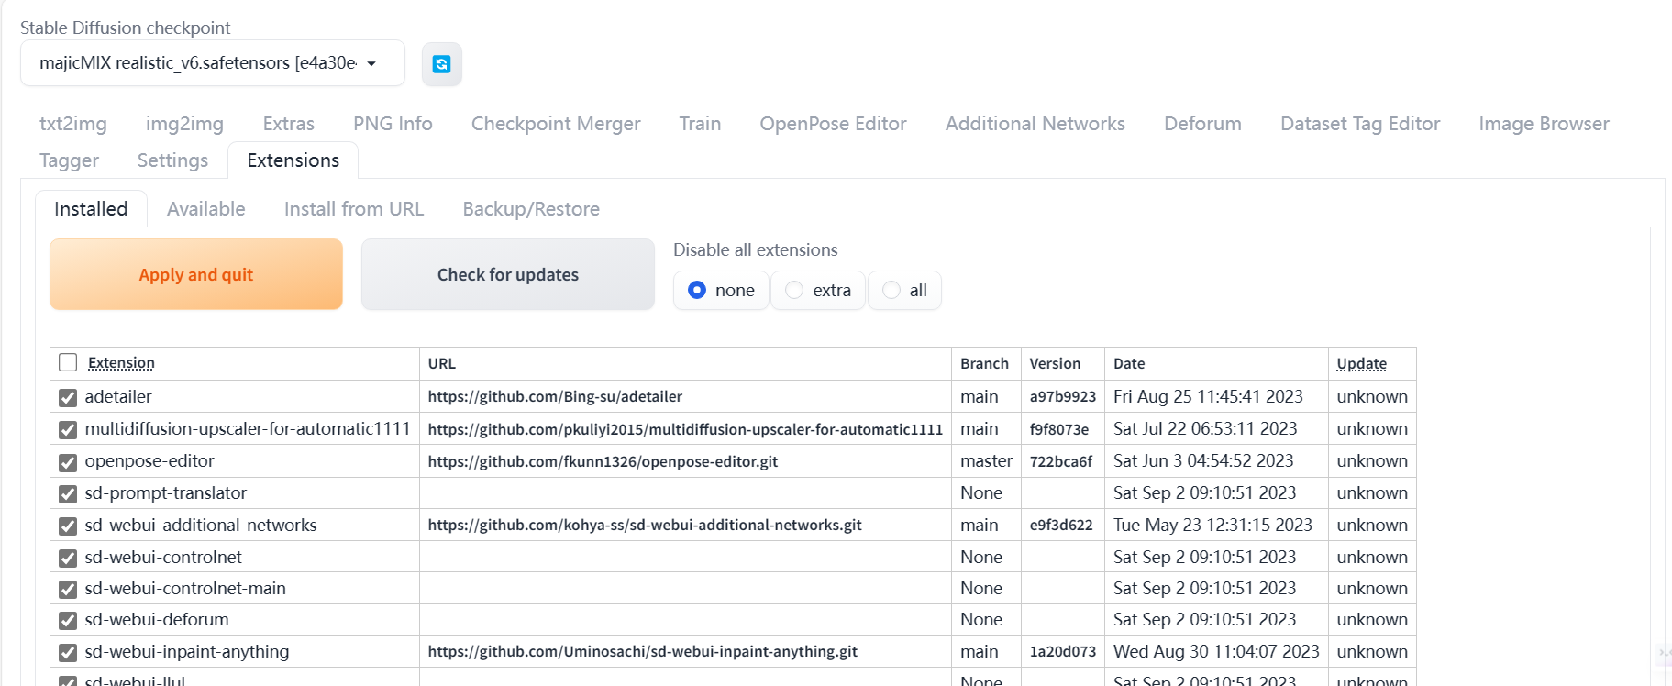Click the date Sat Jul 22 06:53:11 2023
This screenshot has width=1672, height=686.
(x=1205, y=428)
